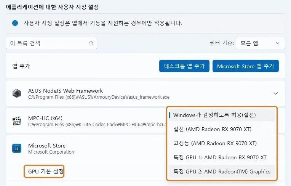Click the '데스크톱 앱 추가' button
The image size is (291, 186).
(184, 66)
